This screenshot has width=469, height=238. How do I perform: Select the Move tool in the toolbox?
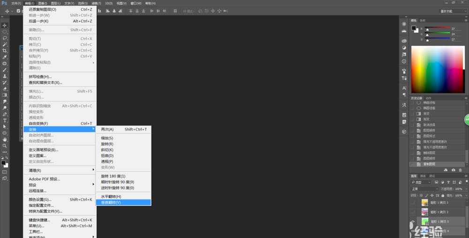pyautogui.click(x=5, y=25)
